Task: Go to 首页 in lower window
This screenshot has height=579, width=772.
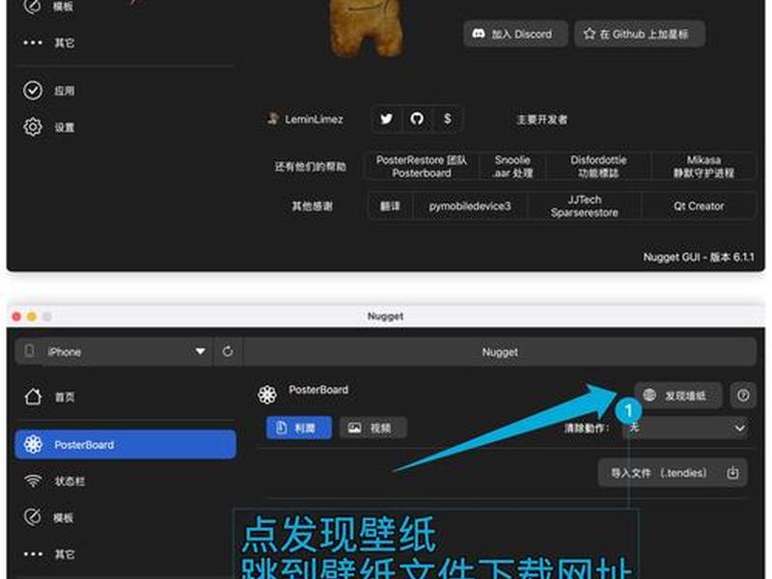Action: tap(125, 397)
